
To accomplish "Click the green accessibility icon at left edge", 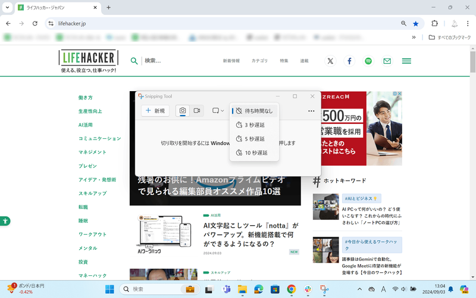I will 5,221.
